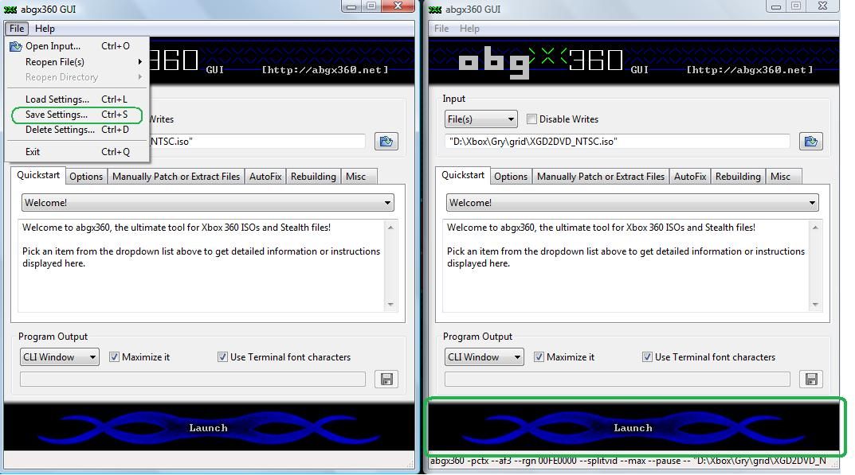Screen dimensions: 855x475
Task: Click scroll up arrow in left welcome text
Action: pos(390,227)
